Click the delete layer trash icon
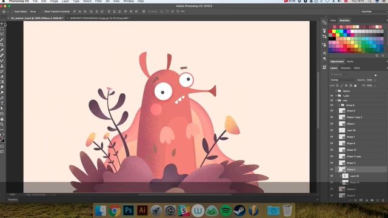 pyautogui.click(x=383, y=200)
